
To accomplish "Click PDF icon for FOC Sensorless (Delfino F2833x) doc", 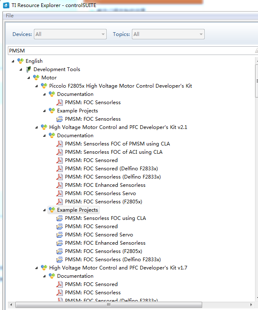I will click(x=60, y=177).
